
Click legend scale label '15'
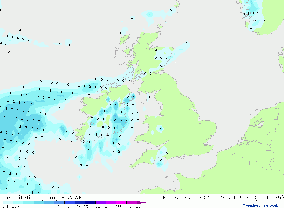(66, 206)
